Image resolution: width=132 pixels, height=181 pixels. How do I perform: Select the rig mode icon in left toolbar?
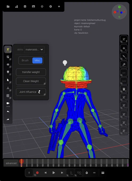(8, 50)
